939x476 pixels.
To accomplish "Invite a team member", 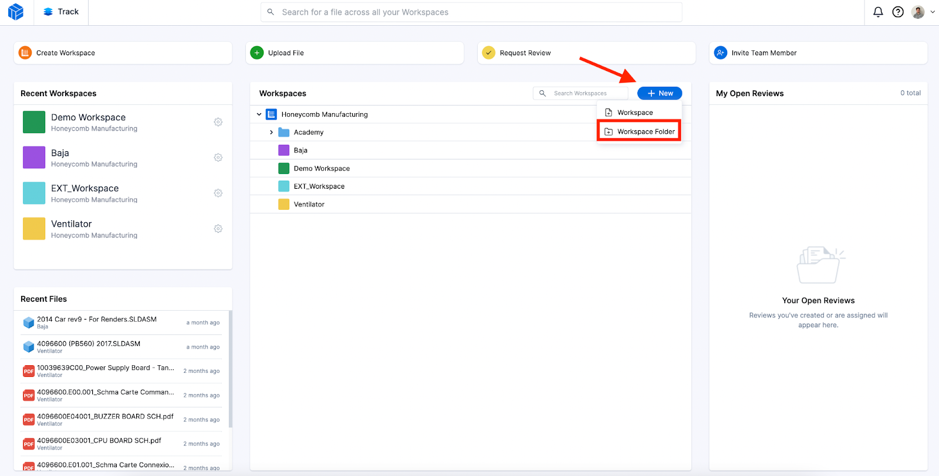I will point(818,53).
